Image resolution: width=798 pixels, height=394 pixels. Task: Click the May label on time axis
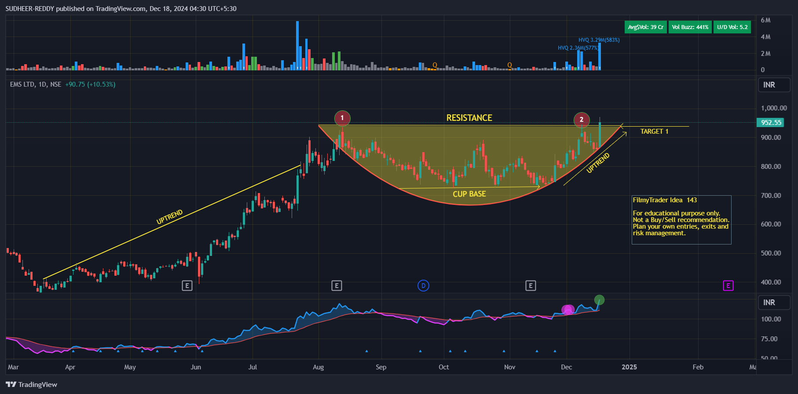point(130,367)
